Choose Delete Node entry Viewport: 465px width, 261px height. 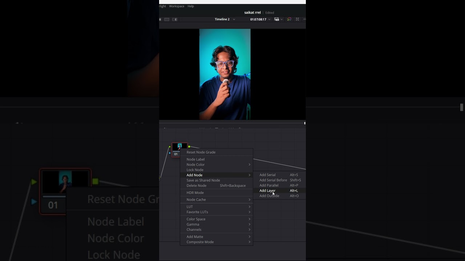(x=217, y=186)
